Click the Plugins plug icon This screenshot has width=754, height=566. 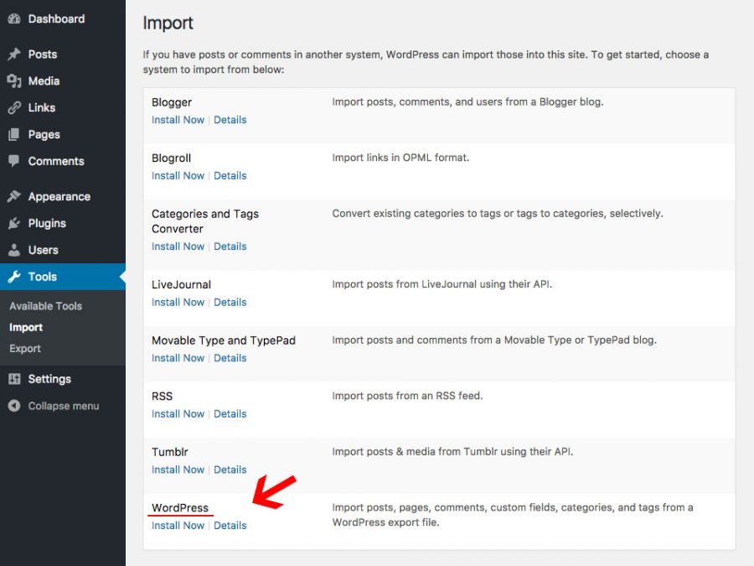click(x=14, y=223)
